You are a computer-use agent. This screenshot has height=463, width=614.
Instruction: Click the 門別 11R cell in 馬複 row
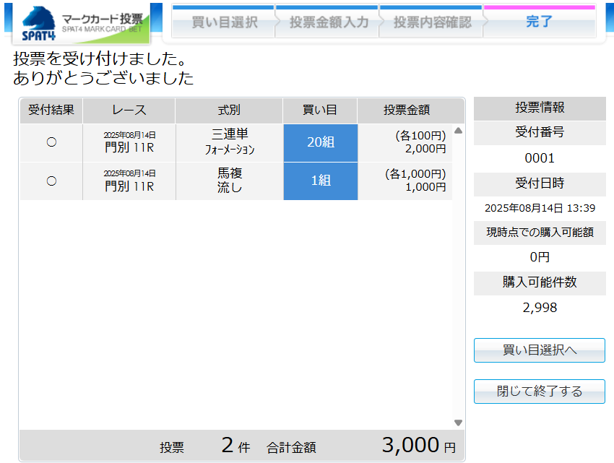pyautogui.click(x=129, y=181)
